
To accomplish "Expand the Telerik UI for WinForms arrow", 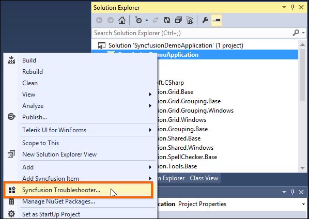I will pyautogui.click(x=150, y=130).
